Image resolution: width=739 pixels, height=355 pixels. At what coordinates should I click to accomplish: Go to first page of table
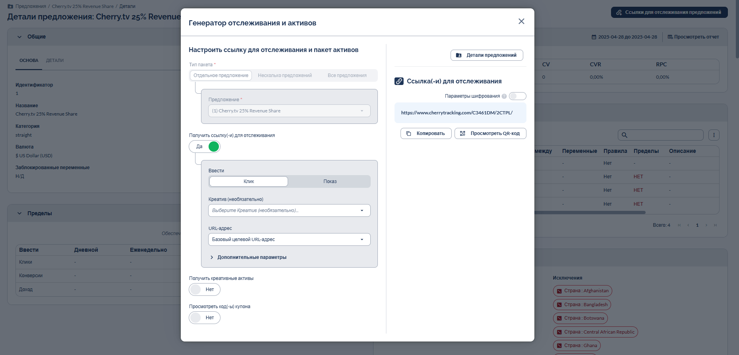click(679, 225)
